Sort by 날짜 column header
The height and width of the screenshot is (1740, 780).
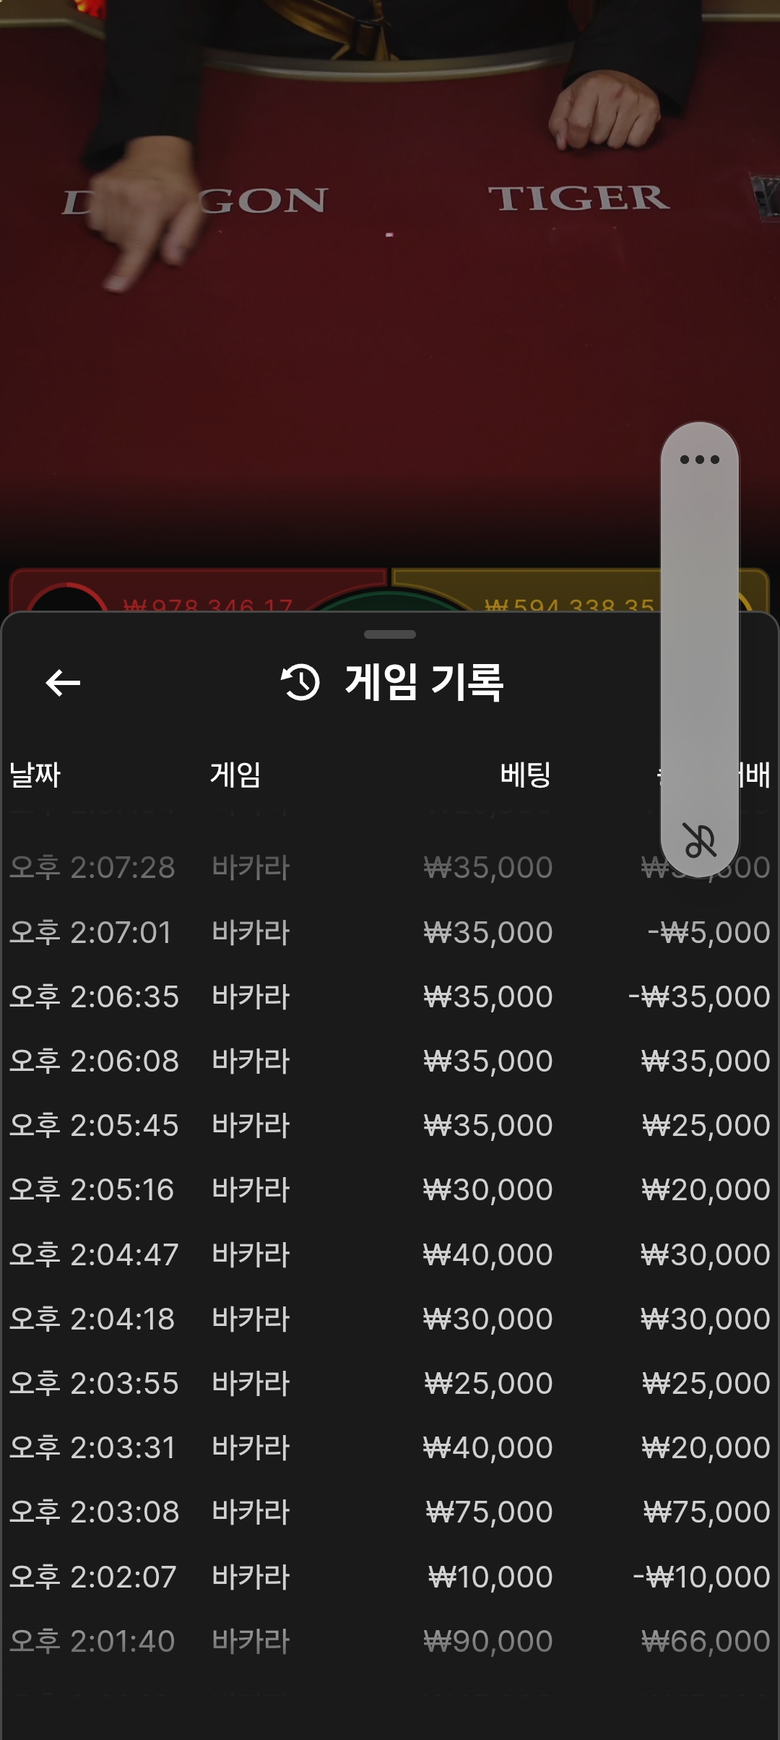tap(35, 775)
